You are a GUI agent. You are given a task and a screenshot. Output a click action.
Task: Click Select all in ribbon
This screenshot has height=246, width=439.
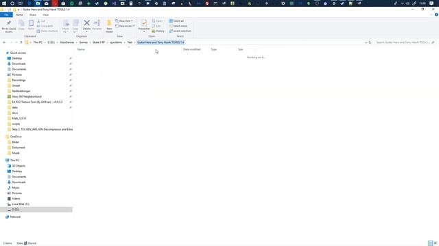coord(176,21)
